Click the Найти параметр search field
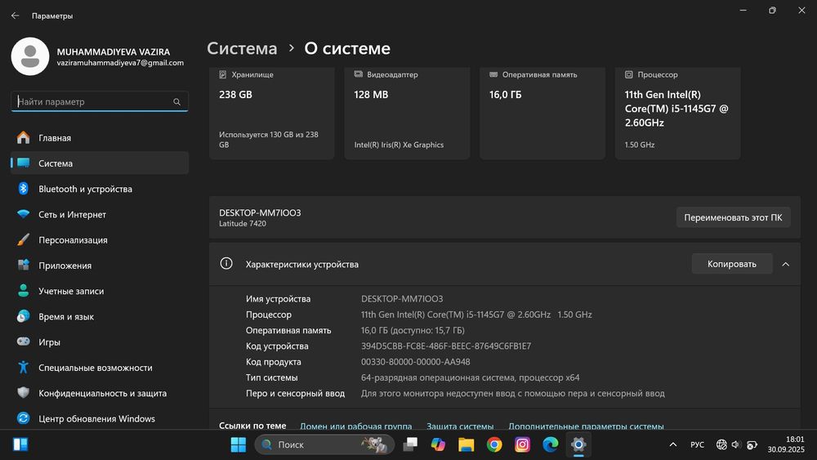Viewport: 817px width, 460px height. pos(100,101)
